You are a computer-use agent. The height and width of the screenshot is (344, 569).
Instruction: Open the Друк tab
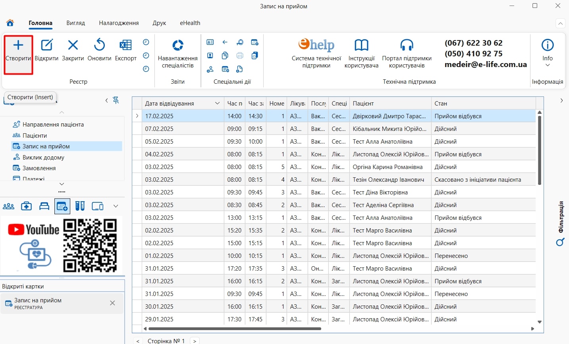click(159, 23)
